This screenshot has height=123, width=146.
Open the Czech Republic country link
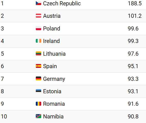[62, 4]
